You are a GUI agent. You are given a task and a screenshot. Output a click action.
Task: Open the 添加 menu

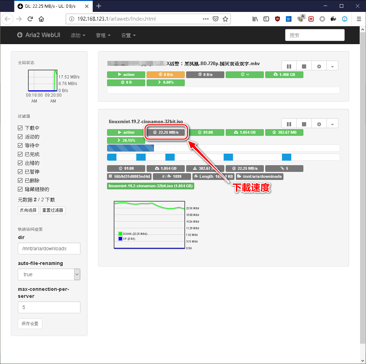78,35
